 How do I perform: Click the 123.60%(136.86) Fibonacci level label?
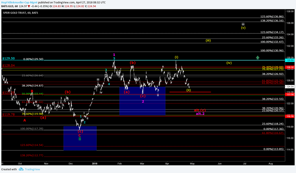[x=272, y=17]
